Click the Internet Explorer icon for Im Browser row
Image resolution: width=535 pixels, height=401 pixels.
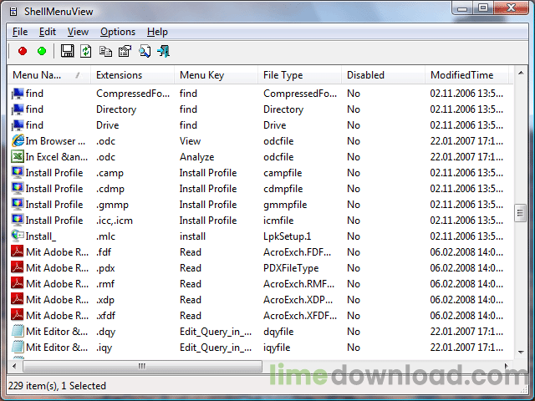point(18,141)
